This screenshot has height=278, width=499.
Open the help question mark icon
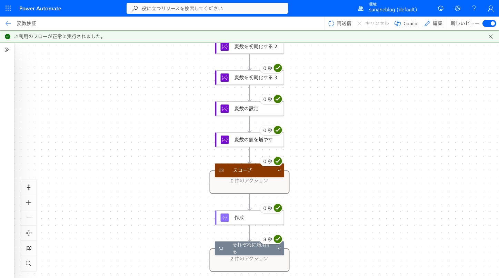pos(474,8)
